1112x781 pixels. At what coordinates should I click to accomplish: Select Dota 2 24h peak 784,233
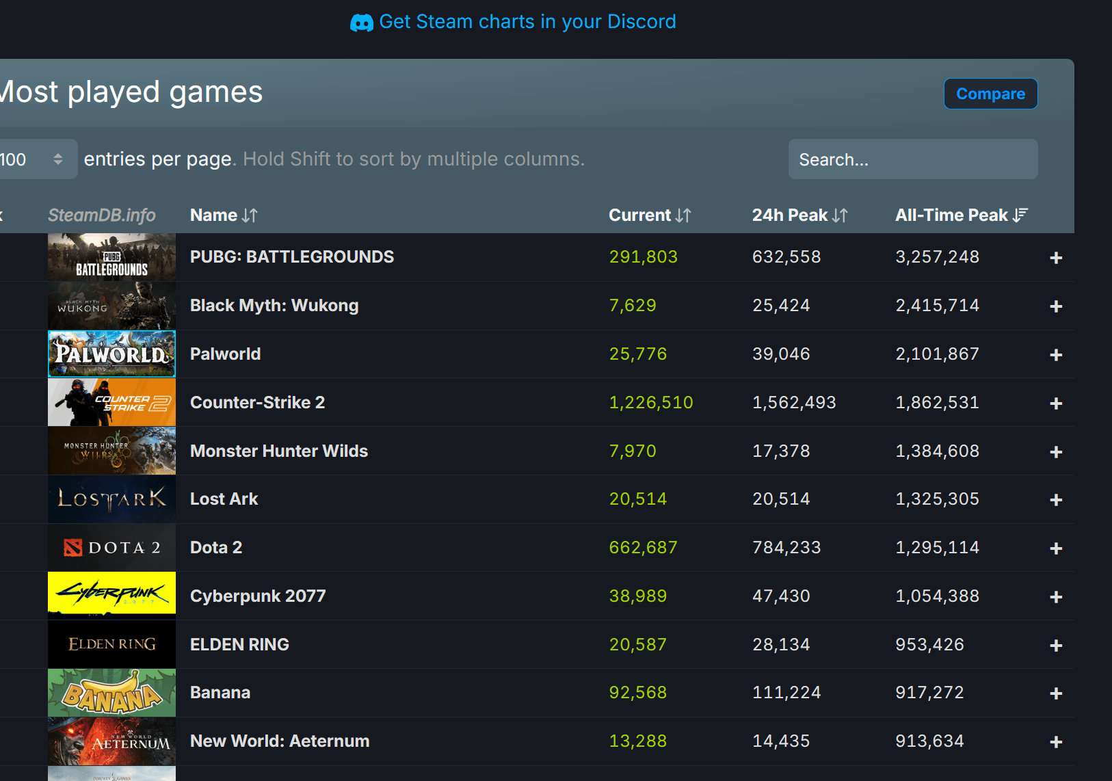pyautogui.click(x=786, y=548)
